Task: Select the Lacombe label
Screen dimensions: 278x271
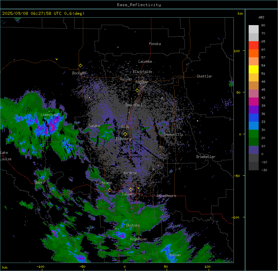Action: [145, 61]
